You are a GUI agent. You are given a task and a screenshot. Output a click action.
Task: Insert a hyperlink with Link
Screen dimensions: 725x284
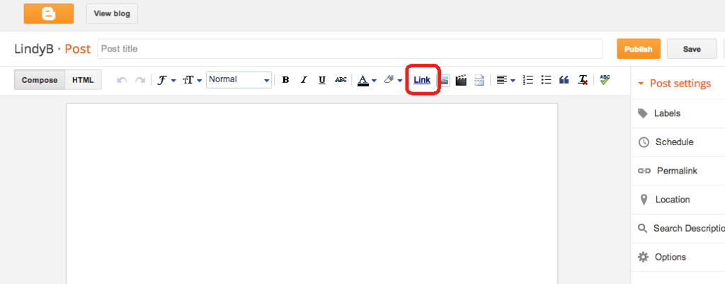(x=422, y=80)
